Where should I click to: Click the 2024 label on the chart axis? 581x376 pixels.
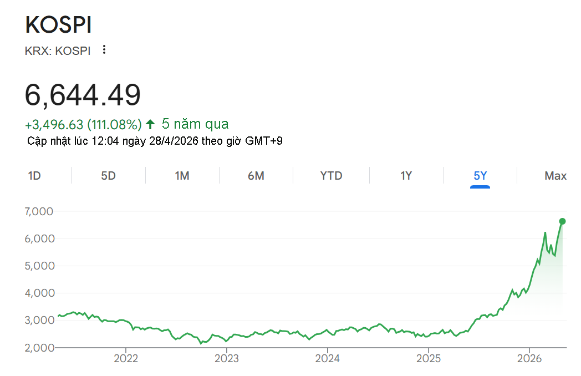(329, 358)
